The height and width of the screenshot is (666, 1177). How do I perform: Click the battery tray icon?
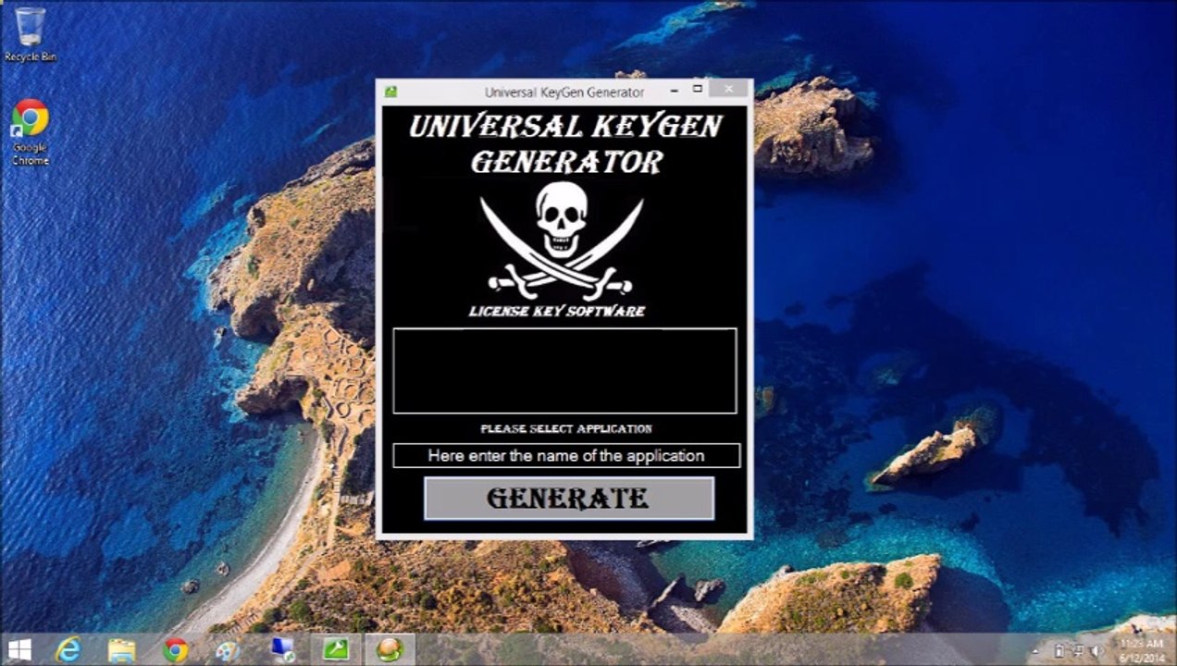pos(1059,651)
